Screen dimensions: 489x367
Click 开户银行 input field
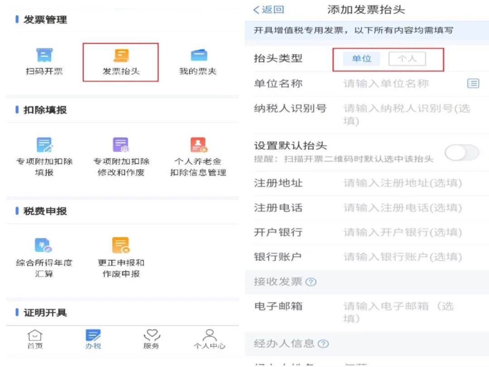tap(403, 232)
